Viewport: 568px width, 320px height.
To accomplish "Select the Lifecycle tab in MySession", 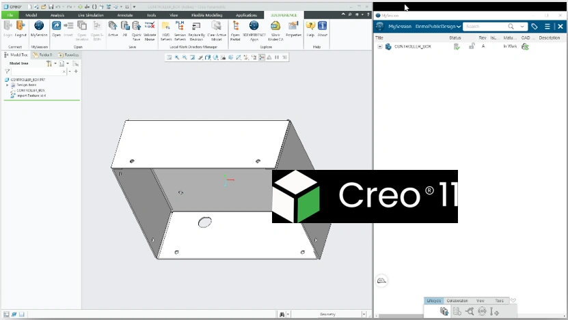I will [x=433, y=300].
